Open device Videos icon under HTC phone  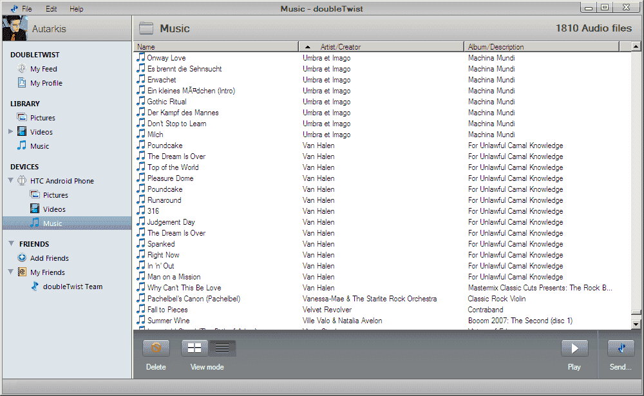point(35,209)
